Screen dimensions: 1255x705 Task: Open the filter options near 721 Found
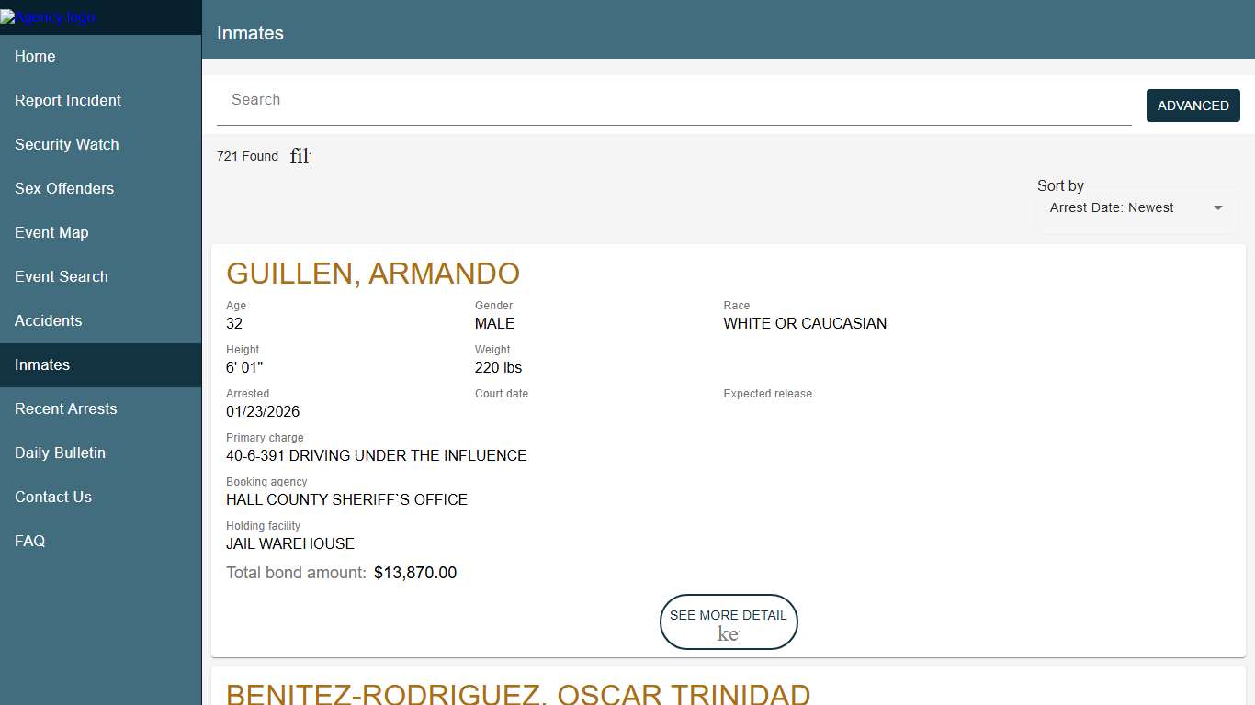point(300,156)
